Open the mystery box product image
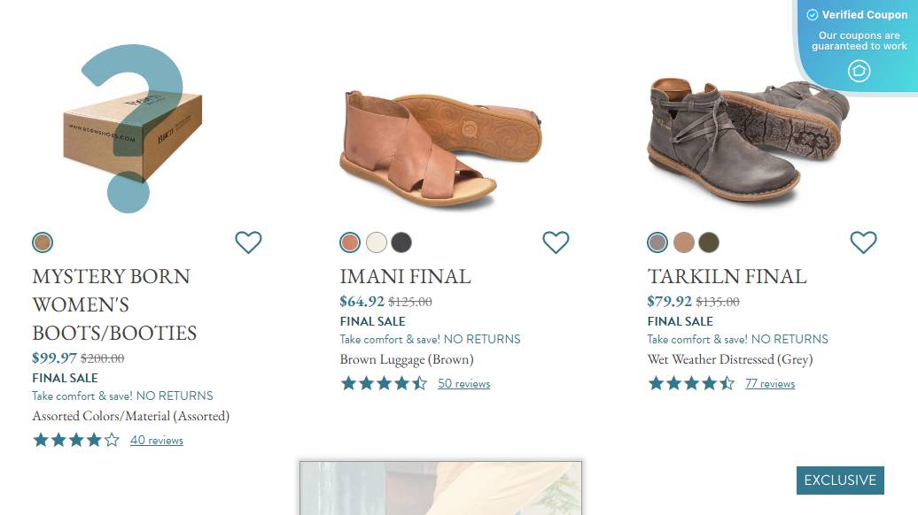The height and width of the screenshot is (515, 918). coord(133,128)
